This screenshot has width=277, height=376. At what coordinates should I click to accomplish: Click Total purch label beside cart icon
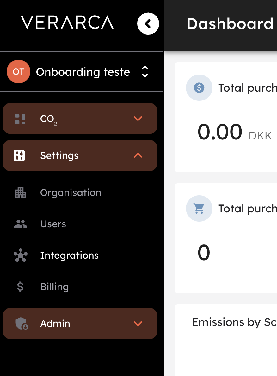(x=248, y=209)
